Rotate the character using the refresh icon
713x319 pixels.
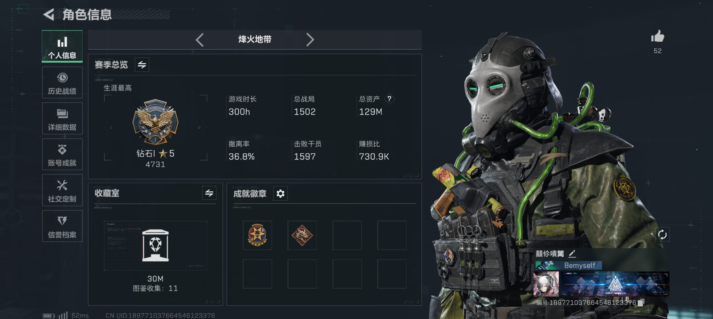pyautogui.click(x=662, y=235)
